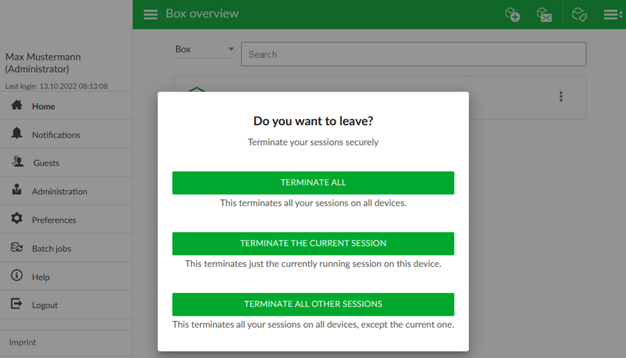The image size is (626, 358).
Task: Open the list view options icon
Action: pyautogui.click(x=613, y=15)
